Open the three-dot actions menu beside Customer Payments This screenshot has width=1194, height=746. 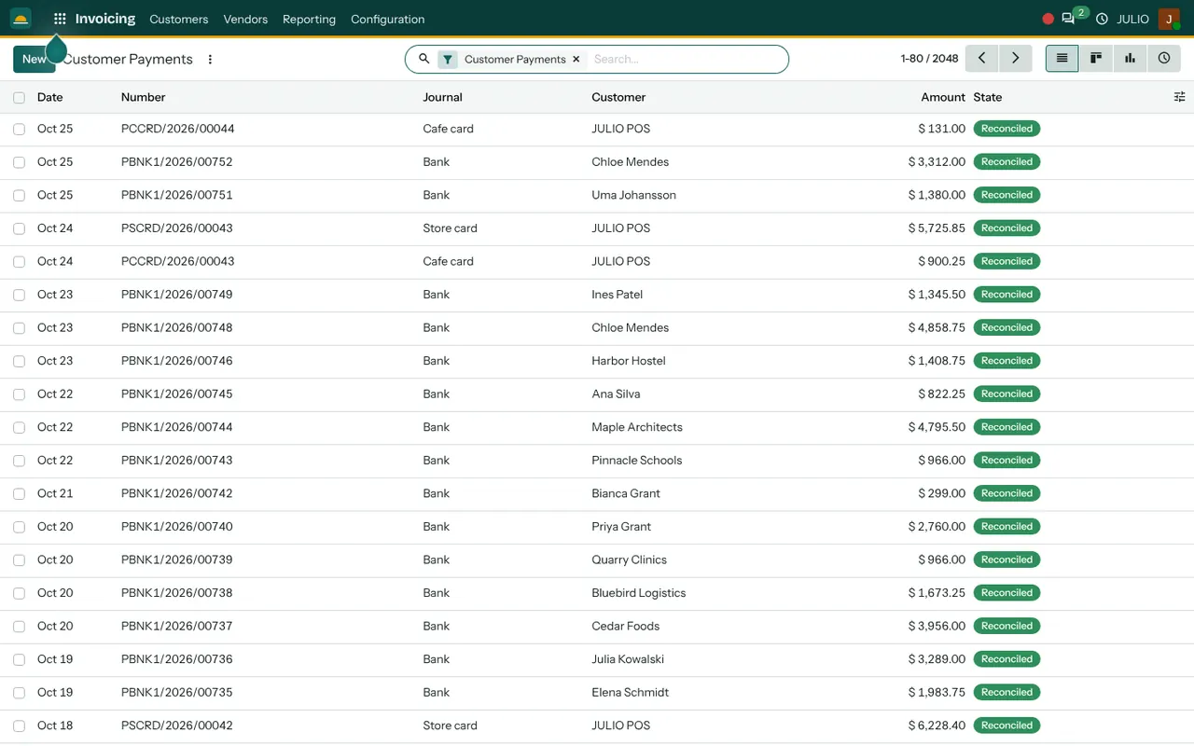pyautogui.click(x=210, y=59)
